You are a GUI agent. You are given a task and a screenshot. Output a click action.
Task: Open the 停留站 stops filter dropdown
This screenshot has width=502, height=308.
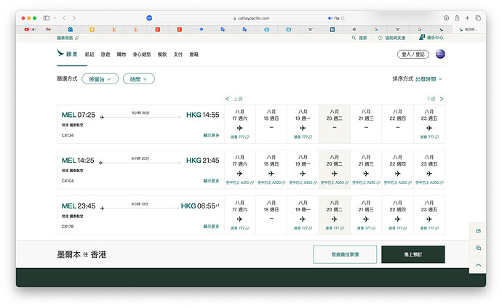tap(100, 78)
